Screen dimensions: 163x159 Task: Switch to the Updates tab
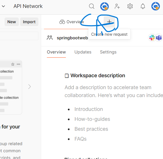[x=83, y=52]
